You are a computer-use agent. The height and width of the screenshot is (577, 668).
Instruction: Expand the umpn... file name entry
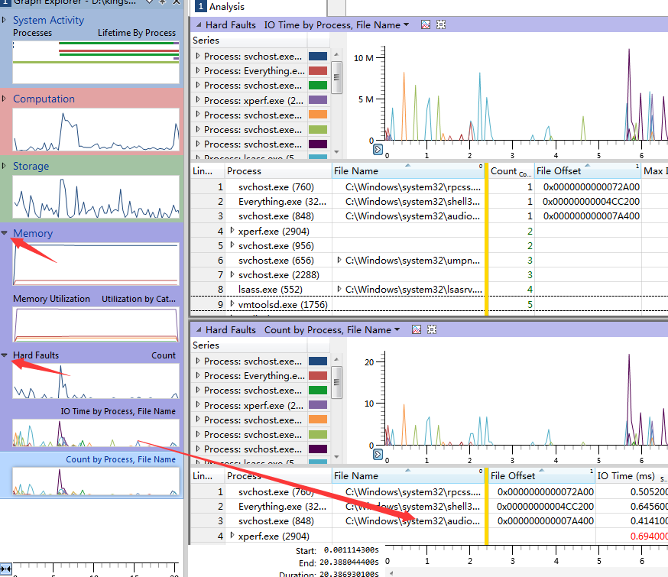[x=339, y=260]
